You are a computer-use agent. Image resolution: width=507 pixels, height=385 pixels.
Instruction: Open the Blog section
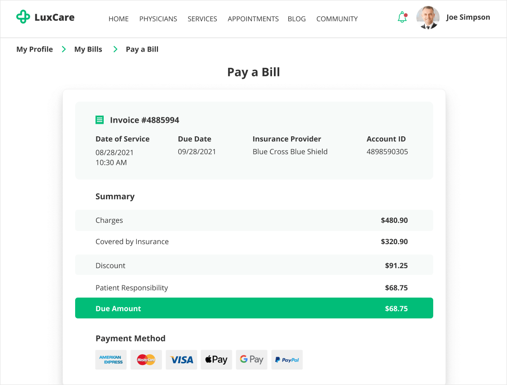[x=297, y=19]
